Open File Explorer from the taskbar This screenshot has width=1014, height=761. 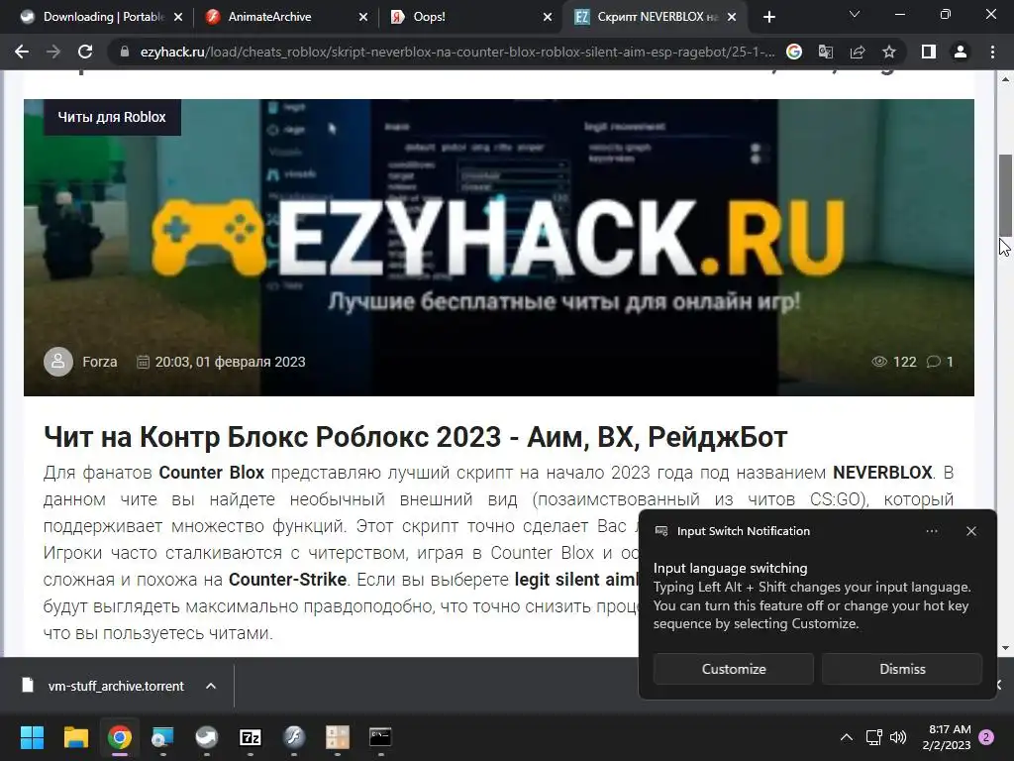(75, 737)
